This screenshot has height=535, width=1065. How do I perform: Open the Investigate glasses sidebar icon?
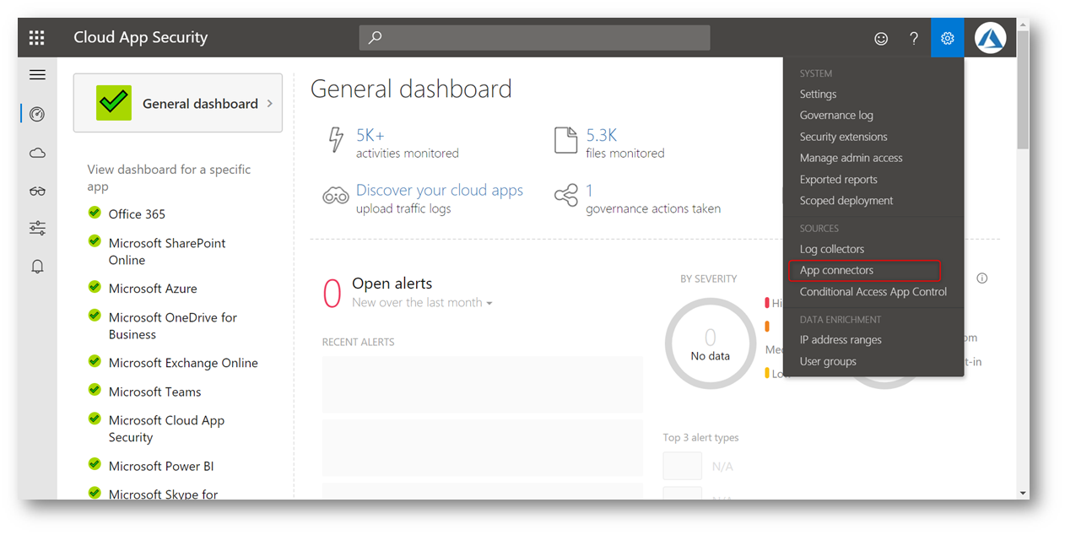[x=37, y=191]
